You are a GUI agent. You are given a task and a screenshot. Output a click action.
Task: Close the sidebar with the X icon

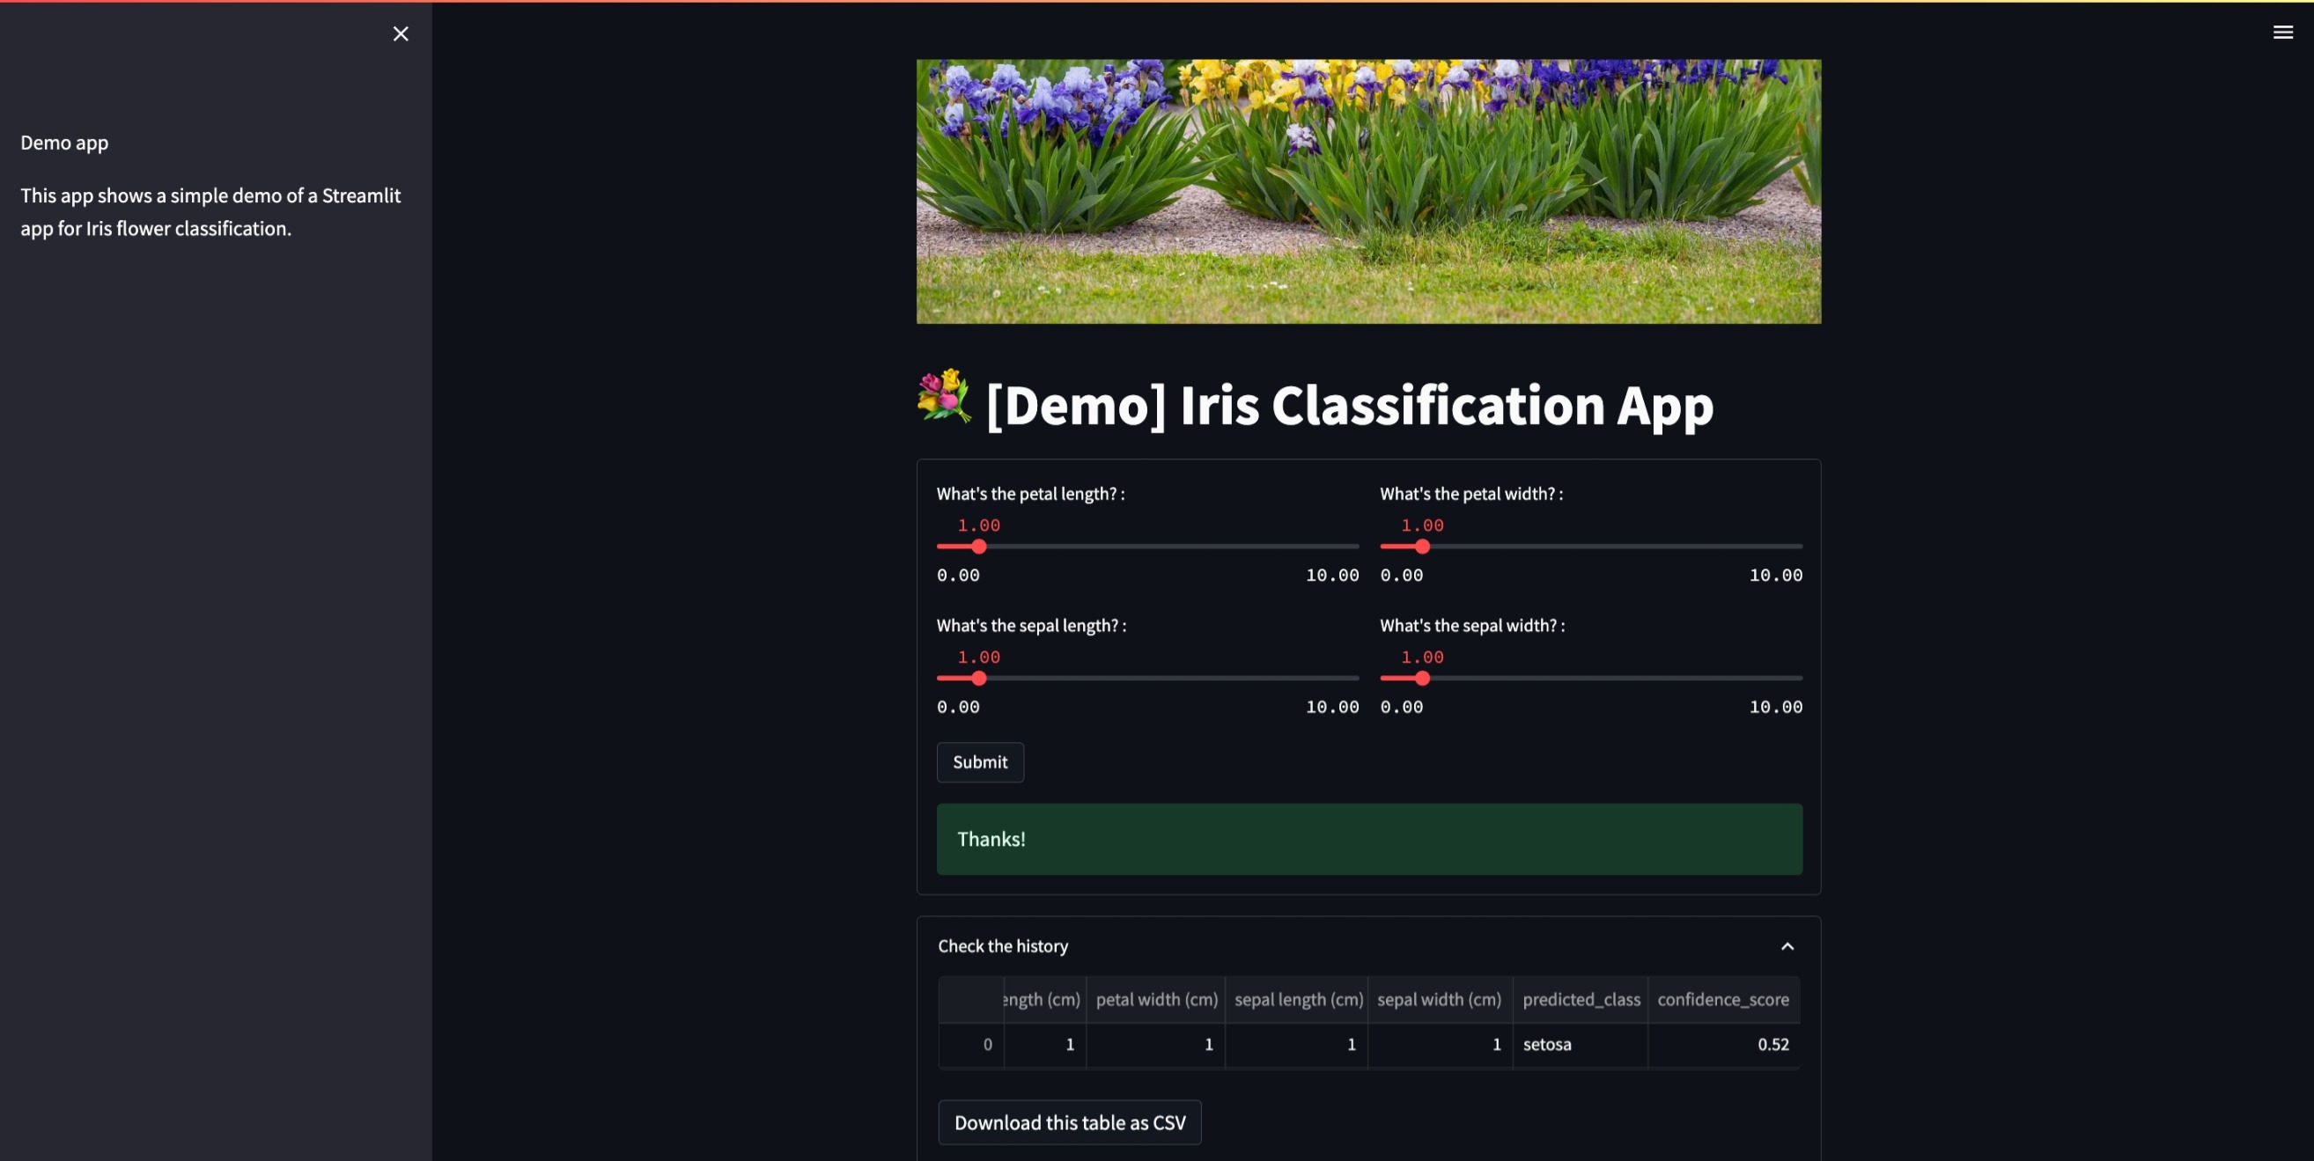point(401,33)
